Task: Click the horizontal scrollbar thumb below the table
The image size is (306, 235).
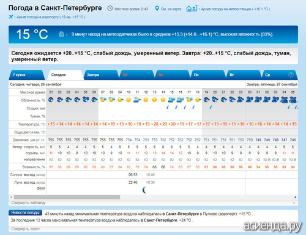Action: (x=67, y=197)
